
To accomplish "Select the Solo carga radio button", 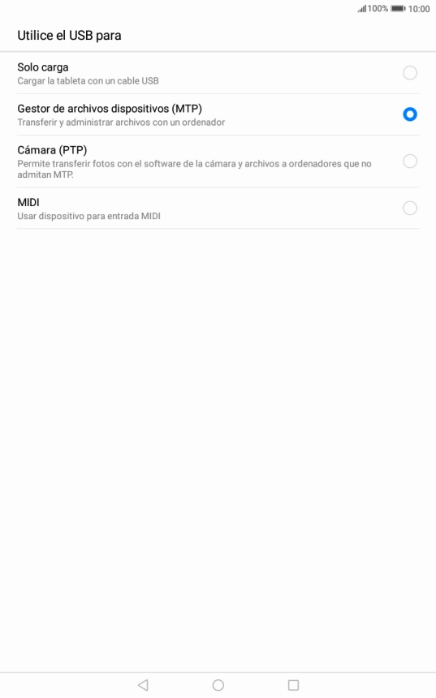I will [410, 72].
